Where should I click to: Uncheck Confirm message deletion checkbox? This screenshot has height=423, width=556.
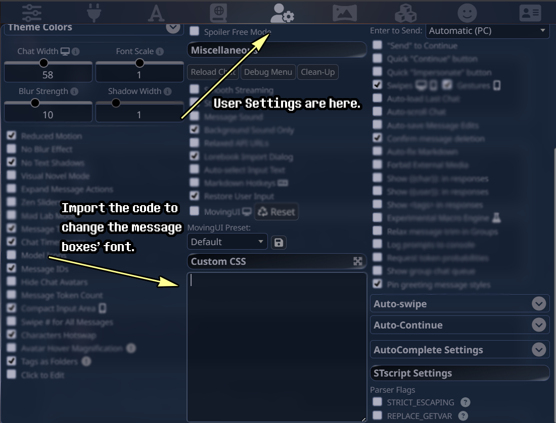(377, 137)
